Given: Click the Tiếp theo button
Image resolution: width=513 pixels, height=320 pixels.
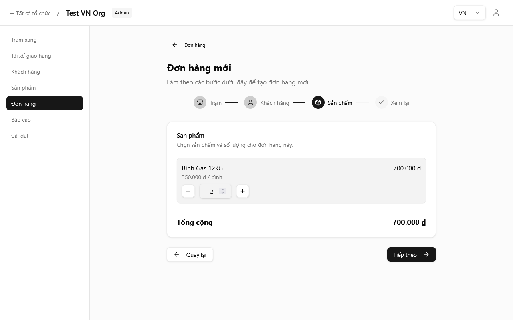Looking at the screenshot, I should [x=411, y=254].
